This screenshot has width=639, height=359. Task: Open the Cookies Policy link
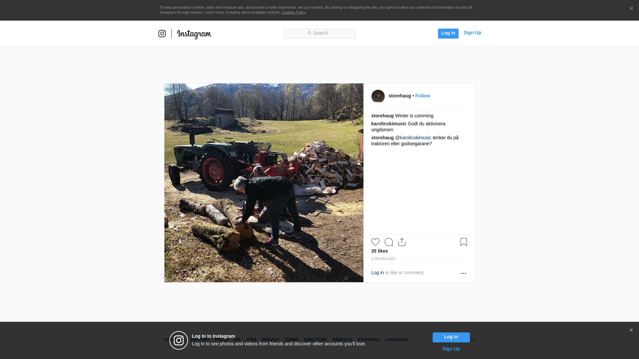pyautogui.click(x=294, y=12)
